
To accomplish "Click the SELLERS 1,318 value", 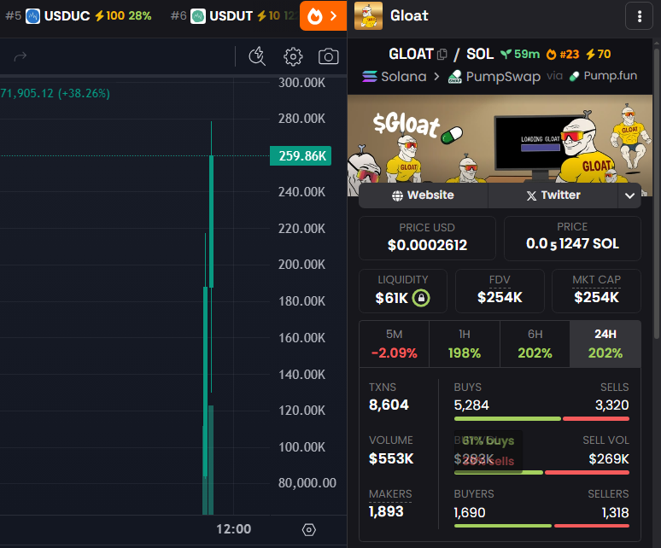I will [615, 512].
